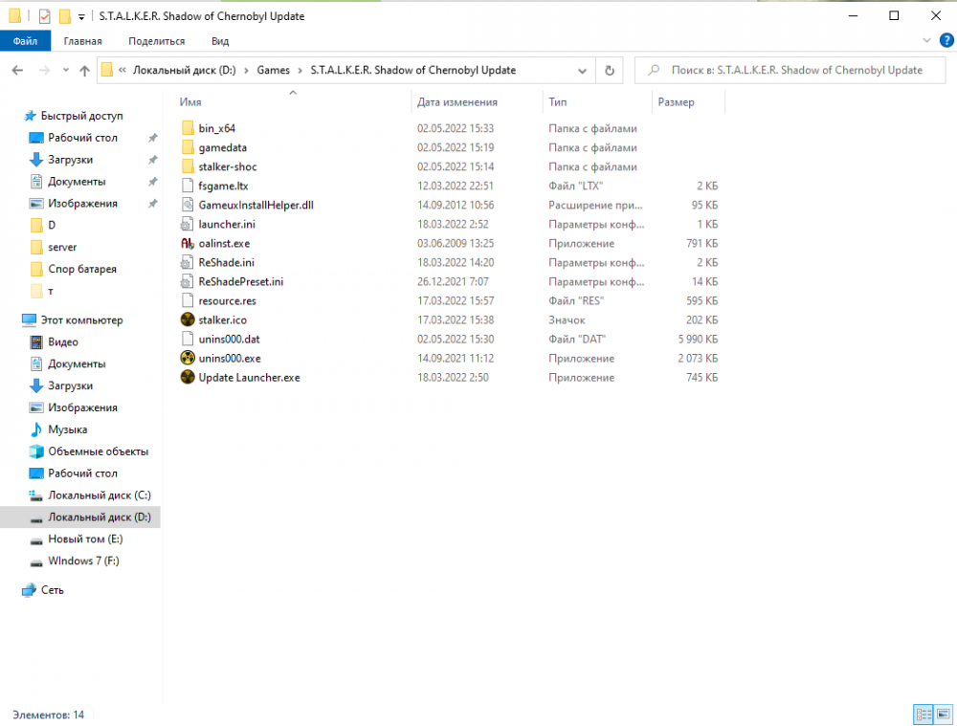Expand the ribbon with chevron arrow
Screen dimensions: 957x726
coord(926,40)
